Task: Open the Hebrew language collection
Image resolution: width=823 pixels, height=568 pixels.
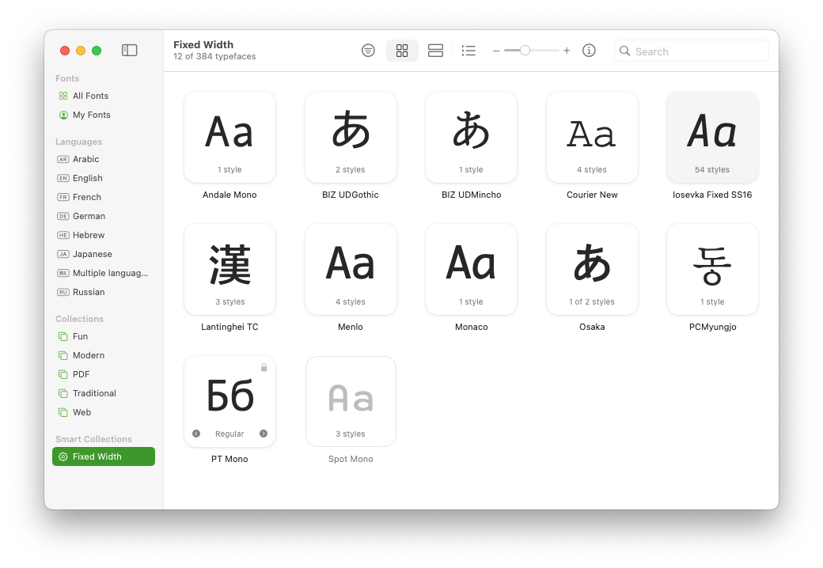Action: pos(104,235)
